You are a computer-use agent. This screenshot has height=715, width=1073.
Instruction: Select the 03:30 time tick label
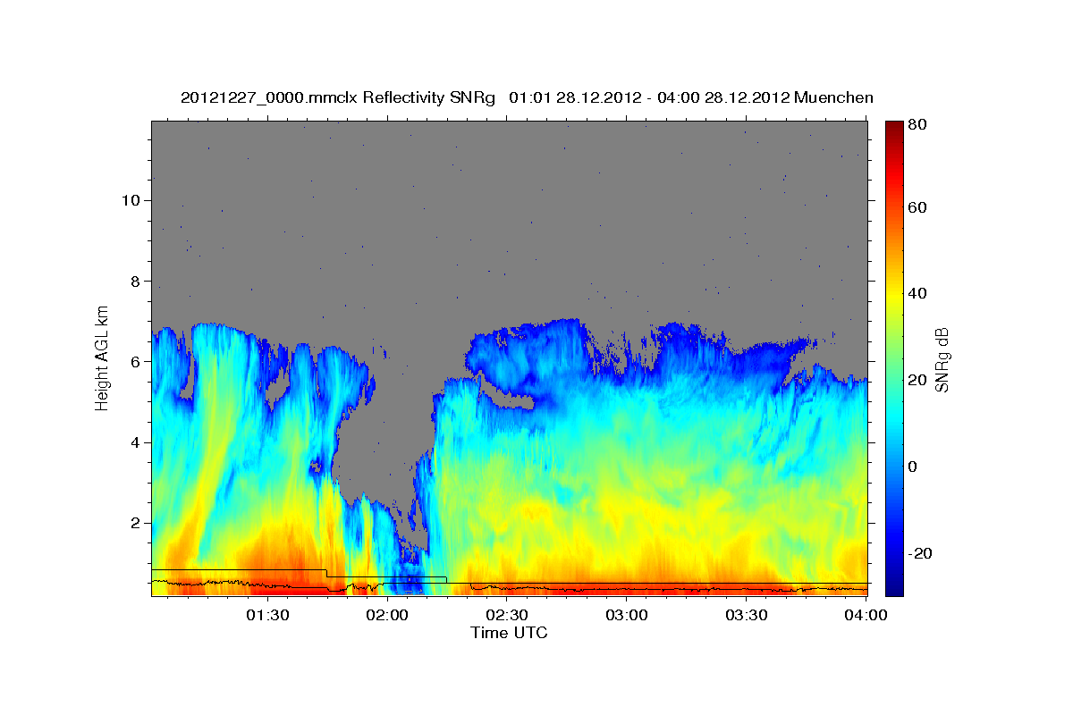pyautogui.click(x=747, y=615)
